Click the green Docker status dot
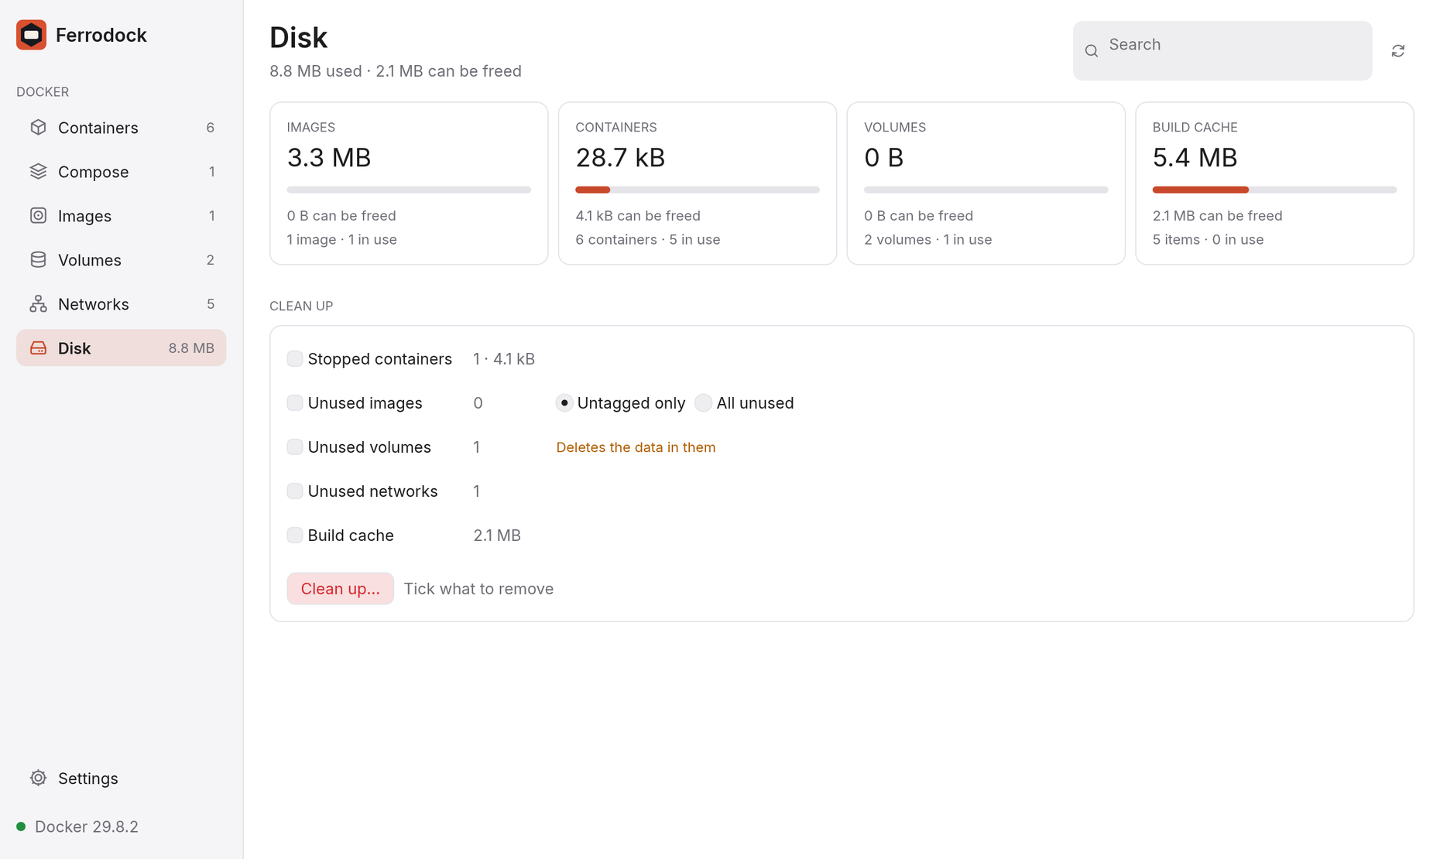 point(21,826)
